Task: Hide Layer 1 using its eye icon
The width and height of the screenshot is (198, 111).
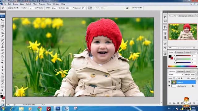Action: (x=169, y=82)
